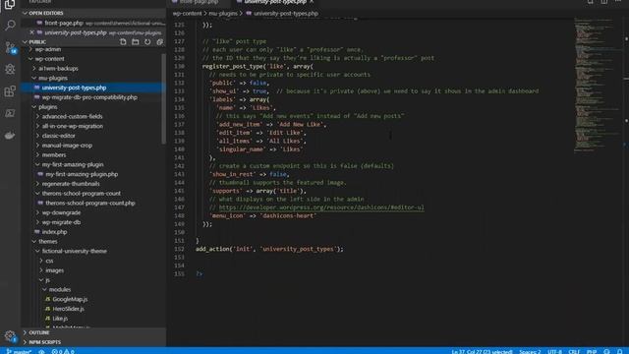
Task: Click the Refresh Explorer icon
Action: tap(147, 41)
